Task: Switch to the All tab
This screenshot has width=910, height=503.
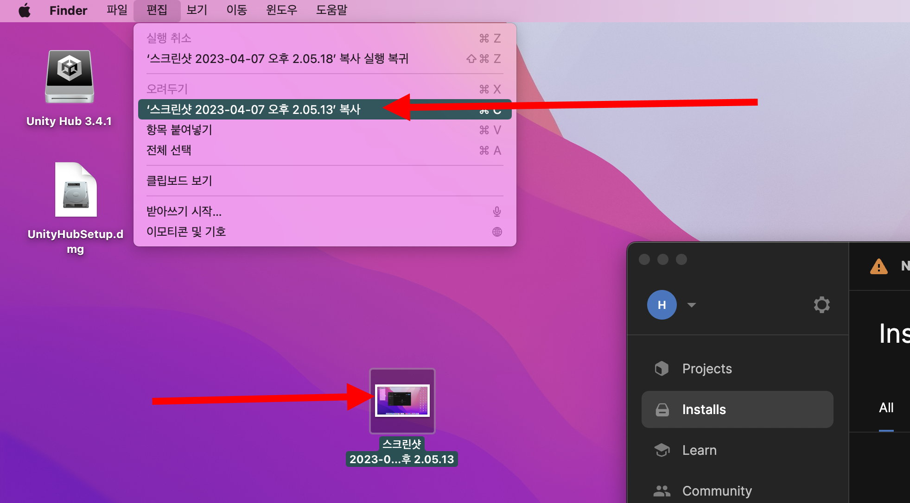Action: [886, 408]
